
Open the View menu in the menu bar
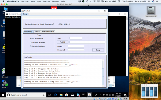33,1
